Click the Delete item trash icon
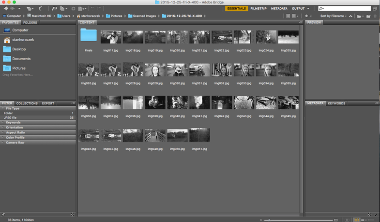 pyautogui.click(x=375, y=16)
